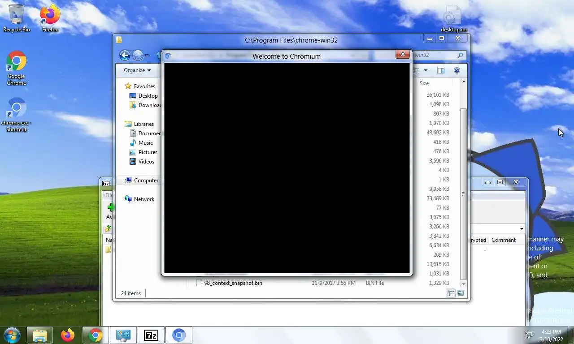
Task: Open the Videos library
Action: 146,162
